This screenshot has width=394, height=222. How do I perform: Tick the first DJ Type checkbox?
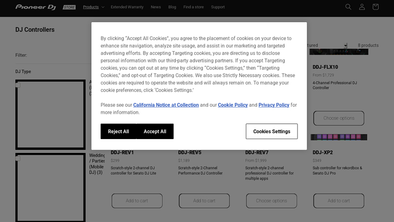[x=18, y=85]
